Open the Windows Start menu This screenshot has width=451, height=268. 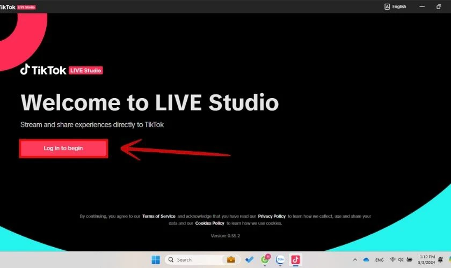coord(156,259)
